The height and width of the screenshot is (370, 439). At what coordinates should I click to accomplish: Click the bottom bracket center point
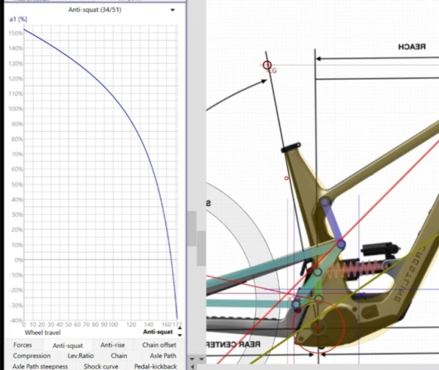click(318, 327)
